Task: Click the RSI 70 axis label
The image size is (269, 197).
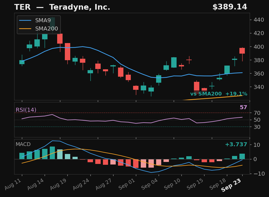Action: click(257, 113)
